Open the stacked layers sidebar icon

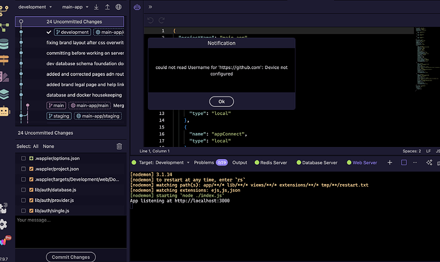click(4, 94)
